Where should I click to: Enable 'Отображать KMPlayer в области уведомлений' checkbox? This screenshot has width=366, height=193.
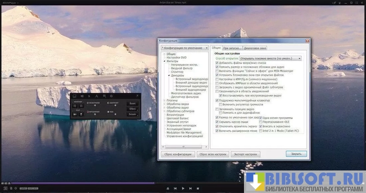[x=217, y=83]
